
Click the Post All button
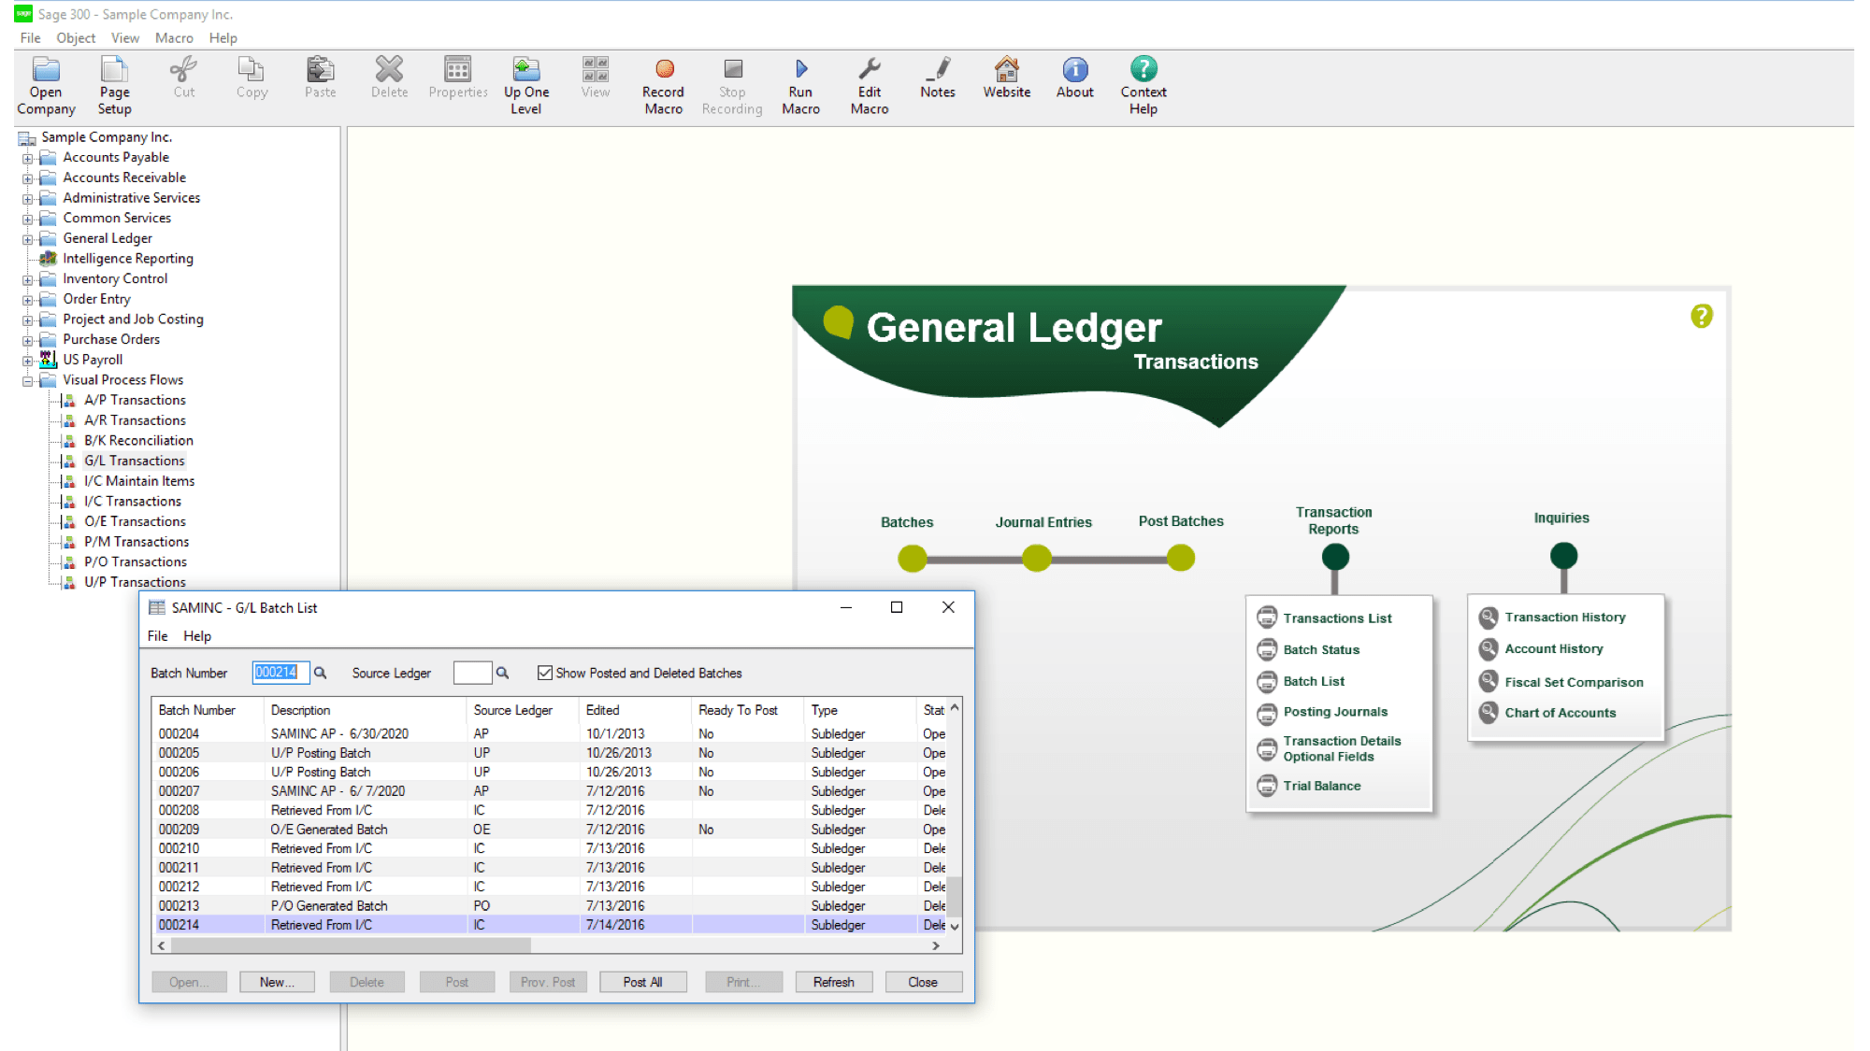[x=642, y=982]
